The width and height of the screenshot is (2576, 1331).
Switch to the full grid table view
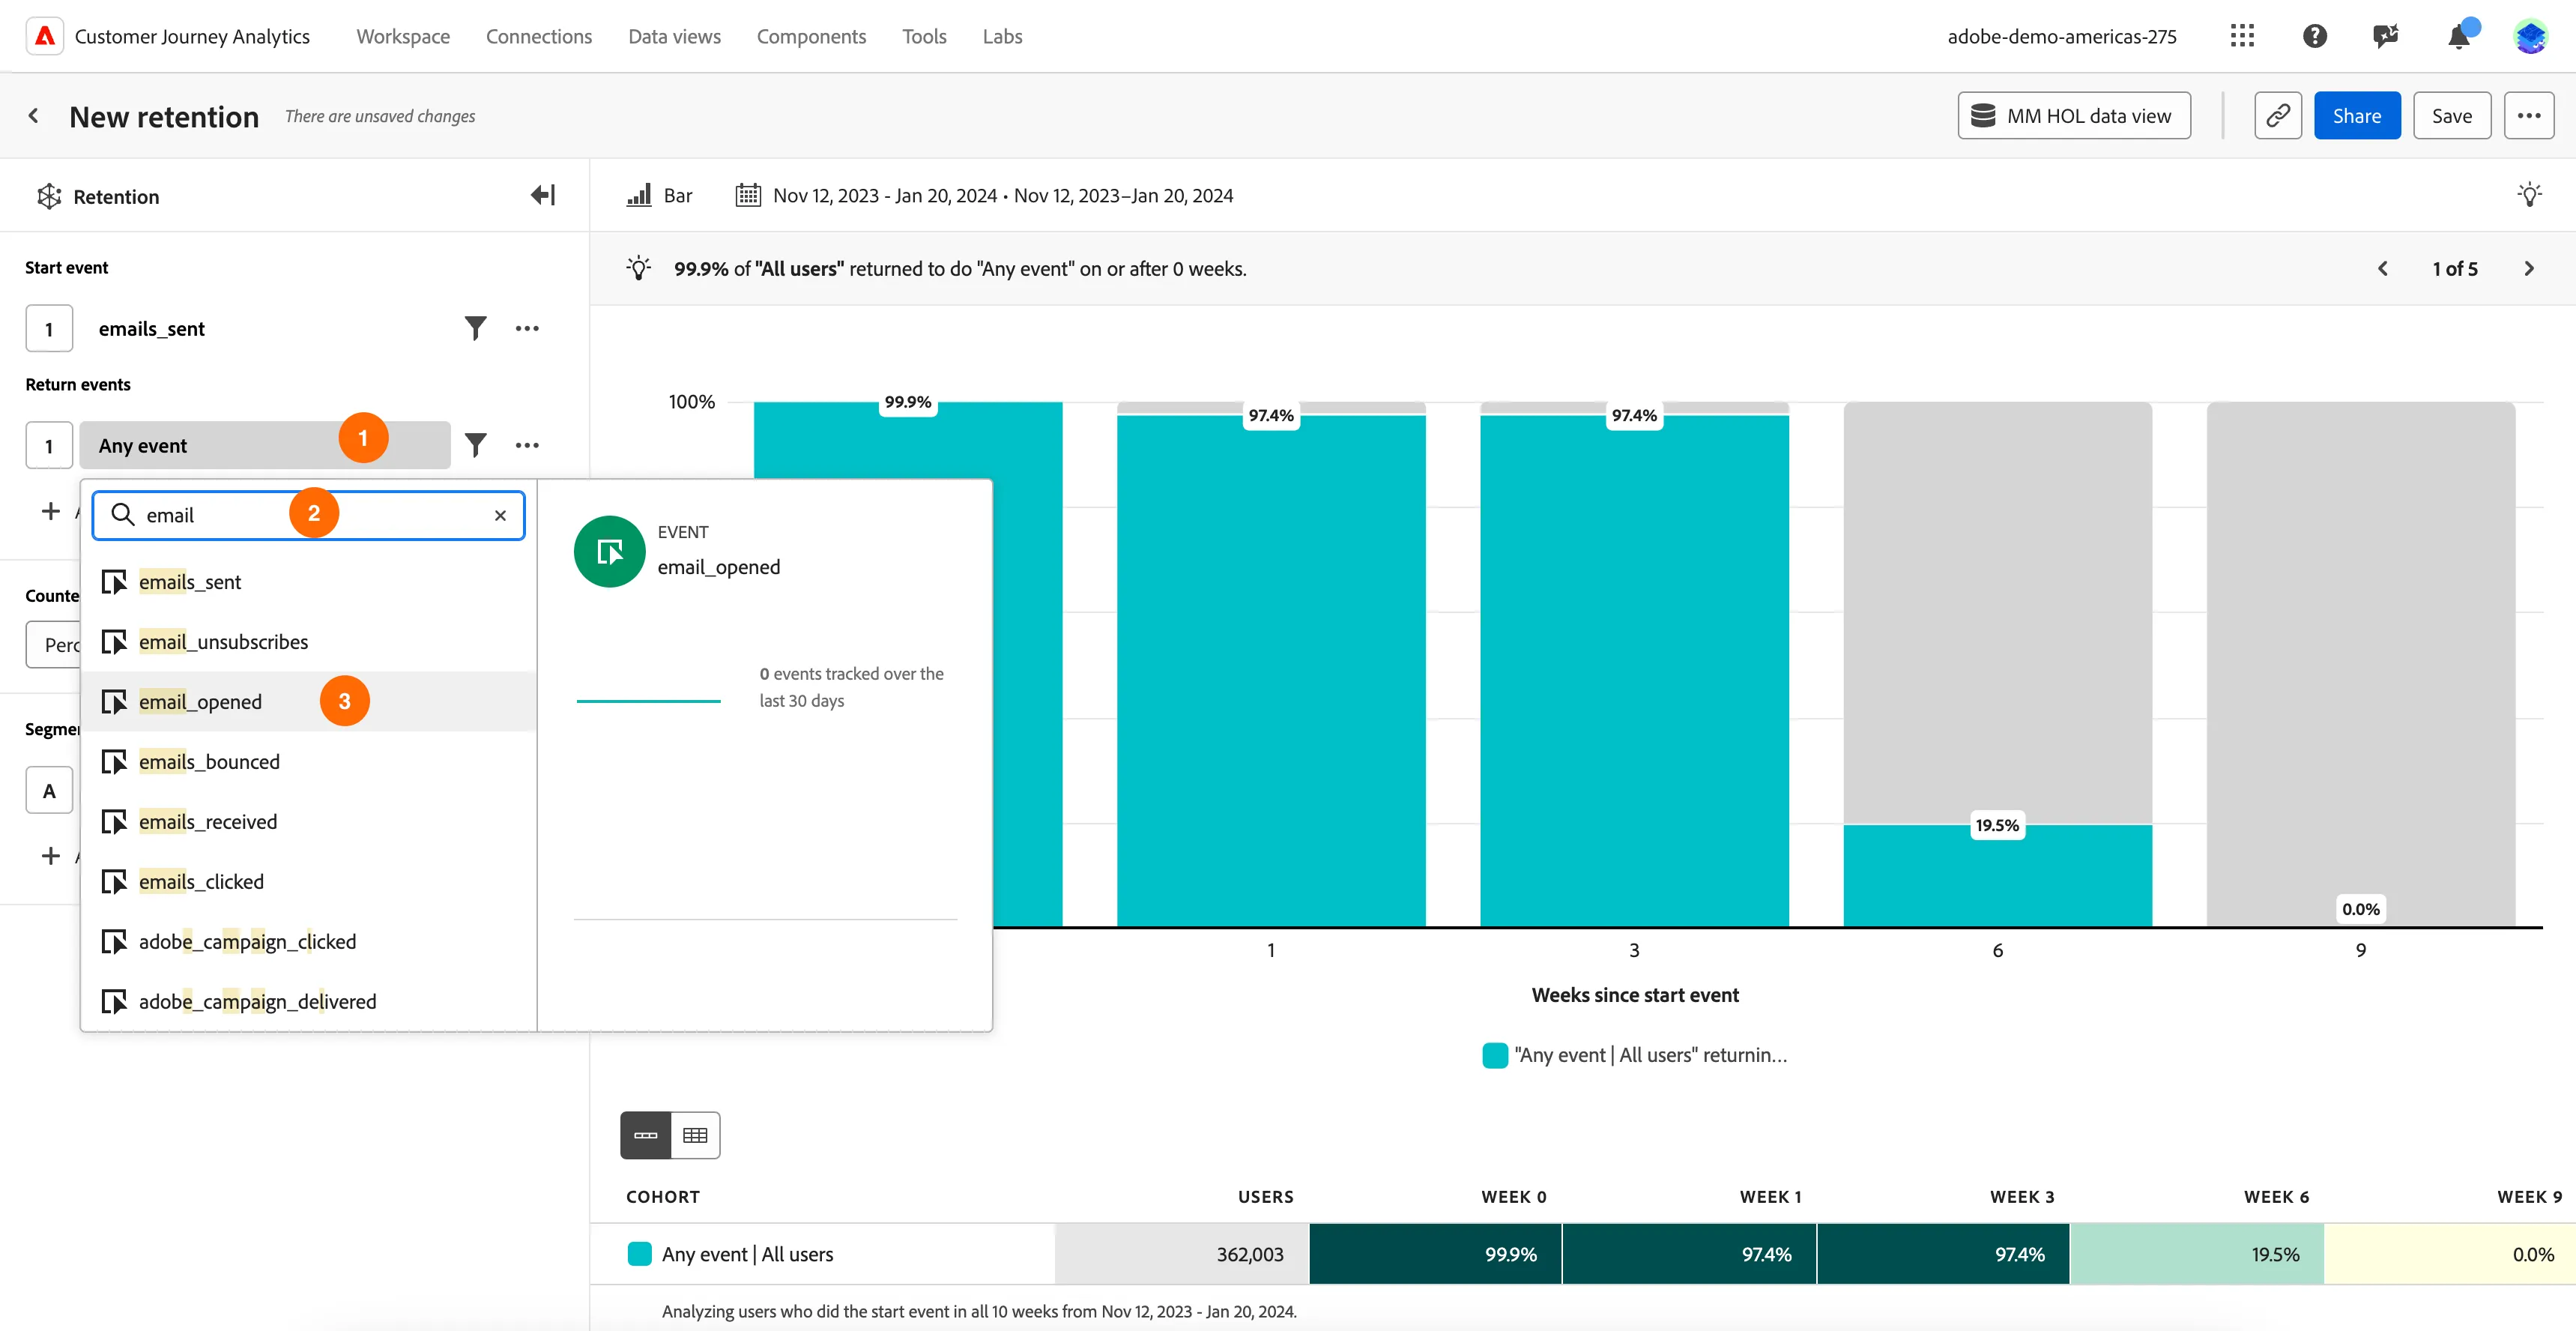(x=695, y=1135)
